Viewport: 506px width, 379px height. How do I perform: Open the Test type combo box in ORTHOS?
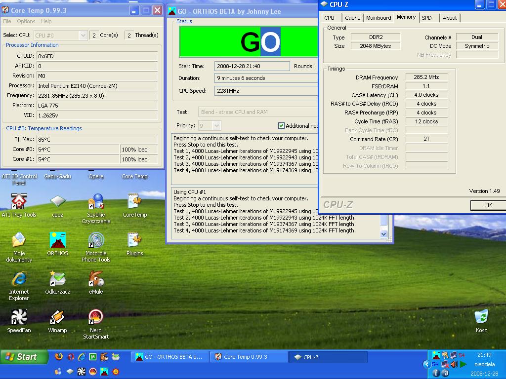pos(258,112)
